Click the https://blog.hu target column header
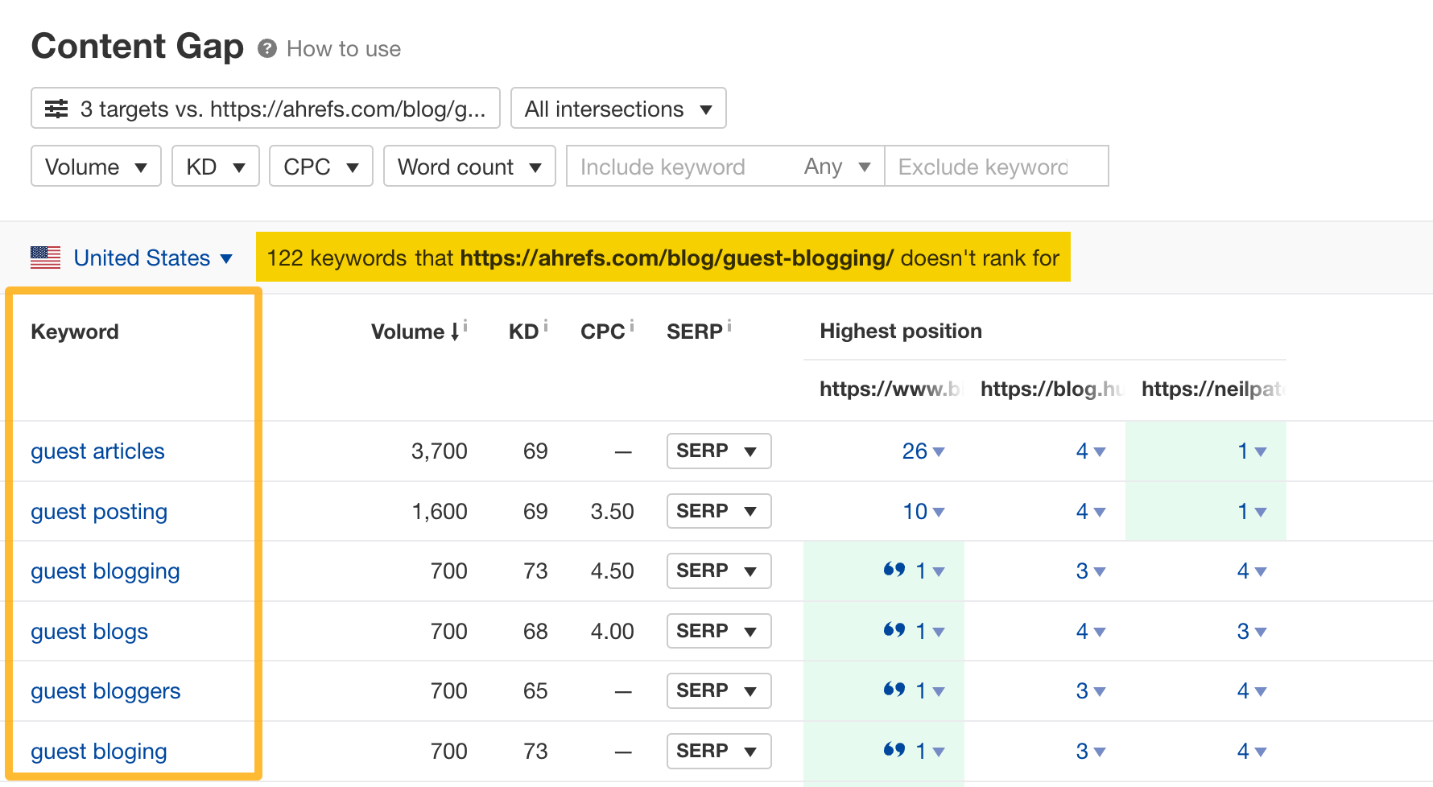 1051,389
